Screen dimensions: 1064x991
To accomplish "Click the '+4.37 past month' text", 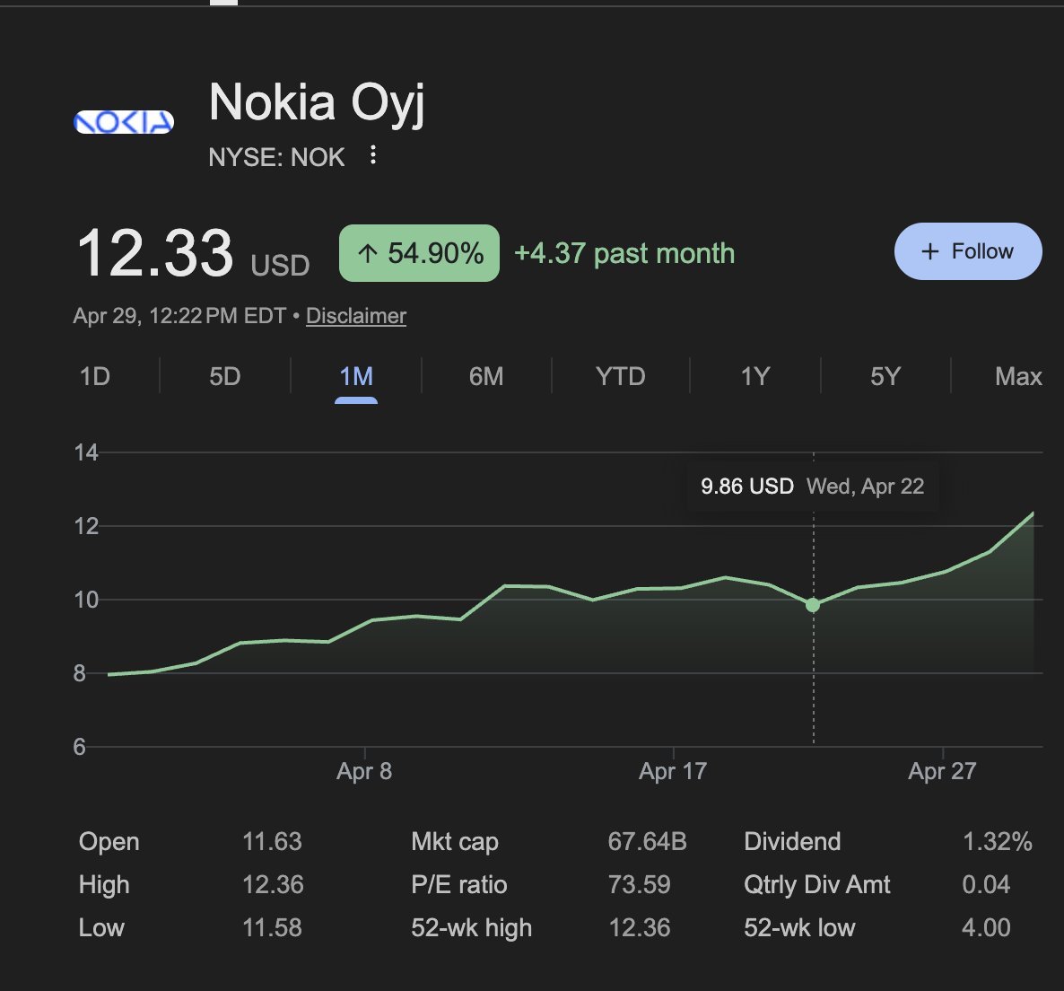I will coord(624,253).
